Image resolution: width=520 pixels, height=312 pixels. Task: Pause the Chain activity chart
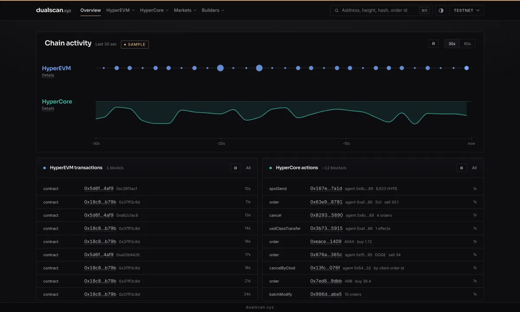(433, 44)
